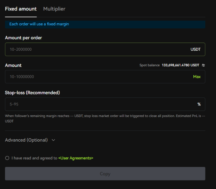
Task: Click the 'I have read and agreed to' text
Action: [x=34, y=158]
